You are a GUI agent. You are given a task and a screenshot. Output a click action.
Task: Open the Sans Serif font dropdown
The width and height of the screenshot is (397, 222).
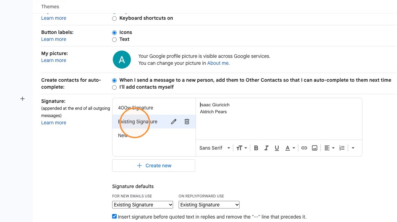(215, 148)
